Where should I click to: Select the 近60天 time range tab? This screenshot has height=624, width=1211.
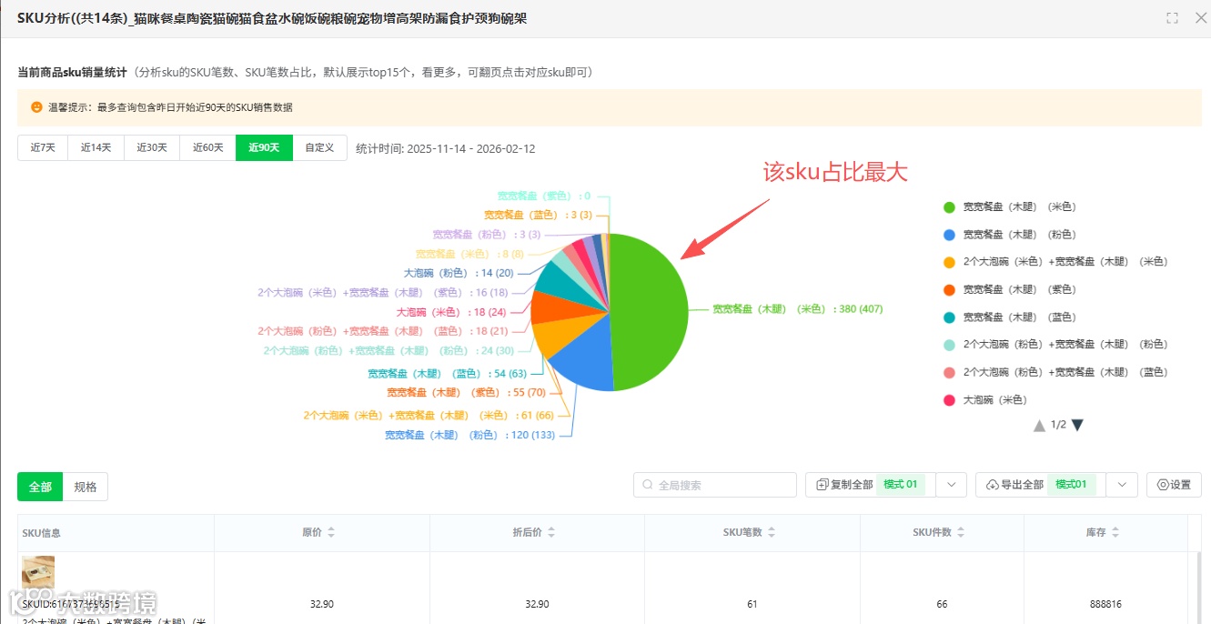click(207, 147)
